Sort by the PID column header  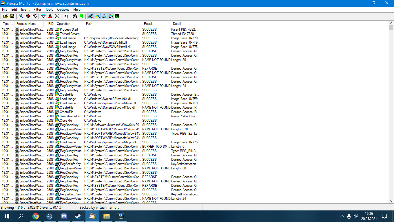(50, 24)
